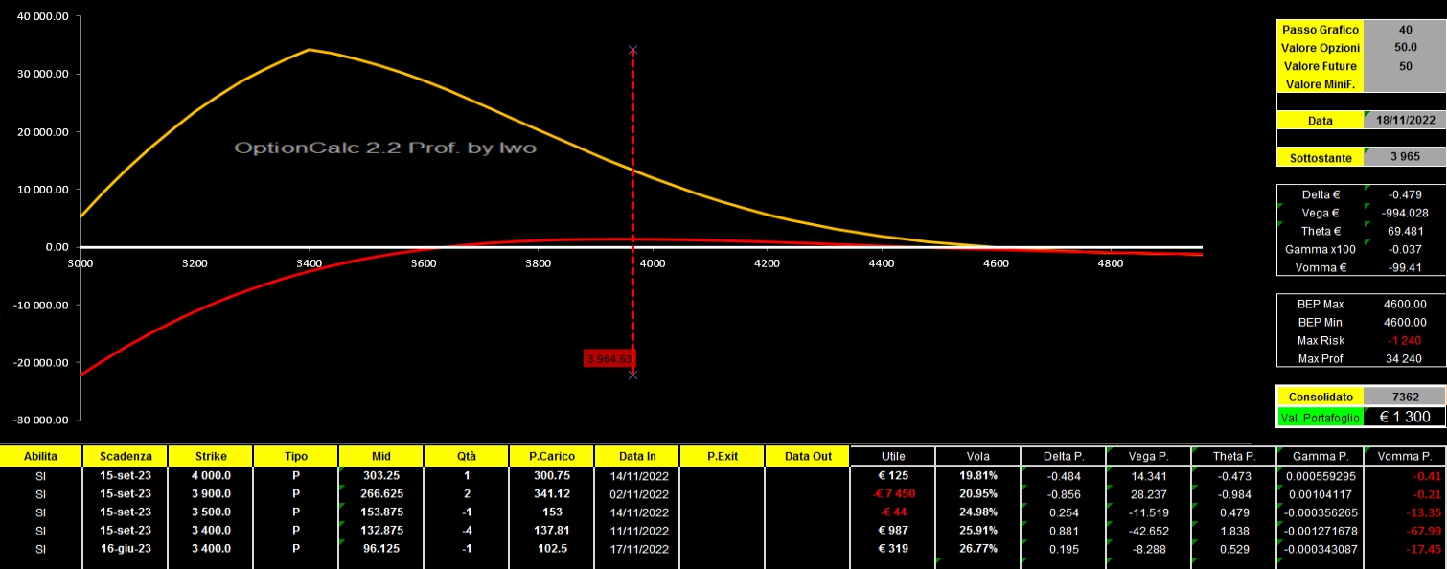Select the Vega € value -994.028

click(x=1404, y=214)
